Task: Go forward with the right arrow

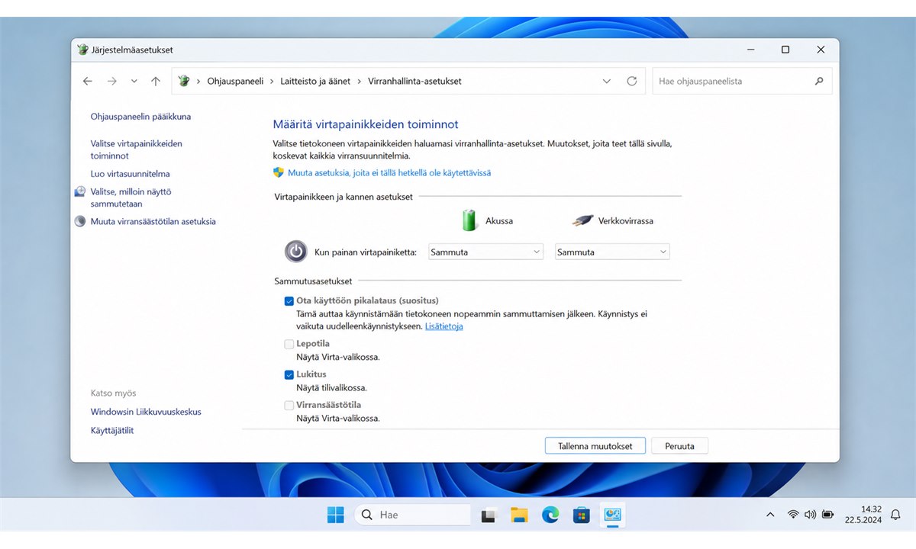Action: 112,81
